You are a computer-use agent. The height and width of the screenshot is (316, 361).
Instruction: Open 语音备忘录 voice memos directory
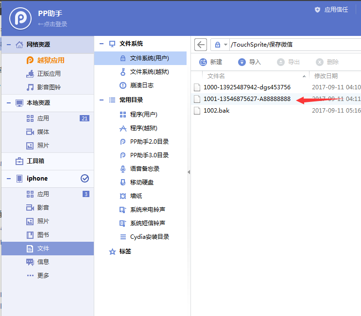[x=144, y=169]
